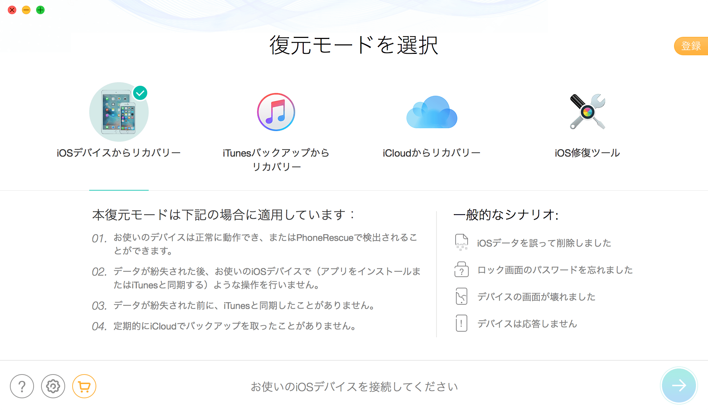Click the unresponsive device exclamation icon
Viewport: 708px width, 411px height.
[x=462, y=323]
